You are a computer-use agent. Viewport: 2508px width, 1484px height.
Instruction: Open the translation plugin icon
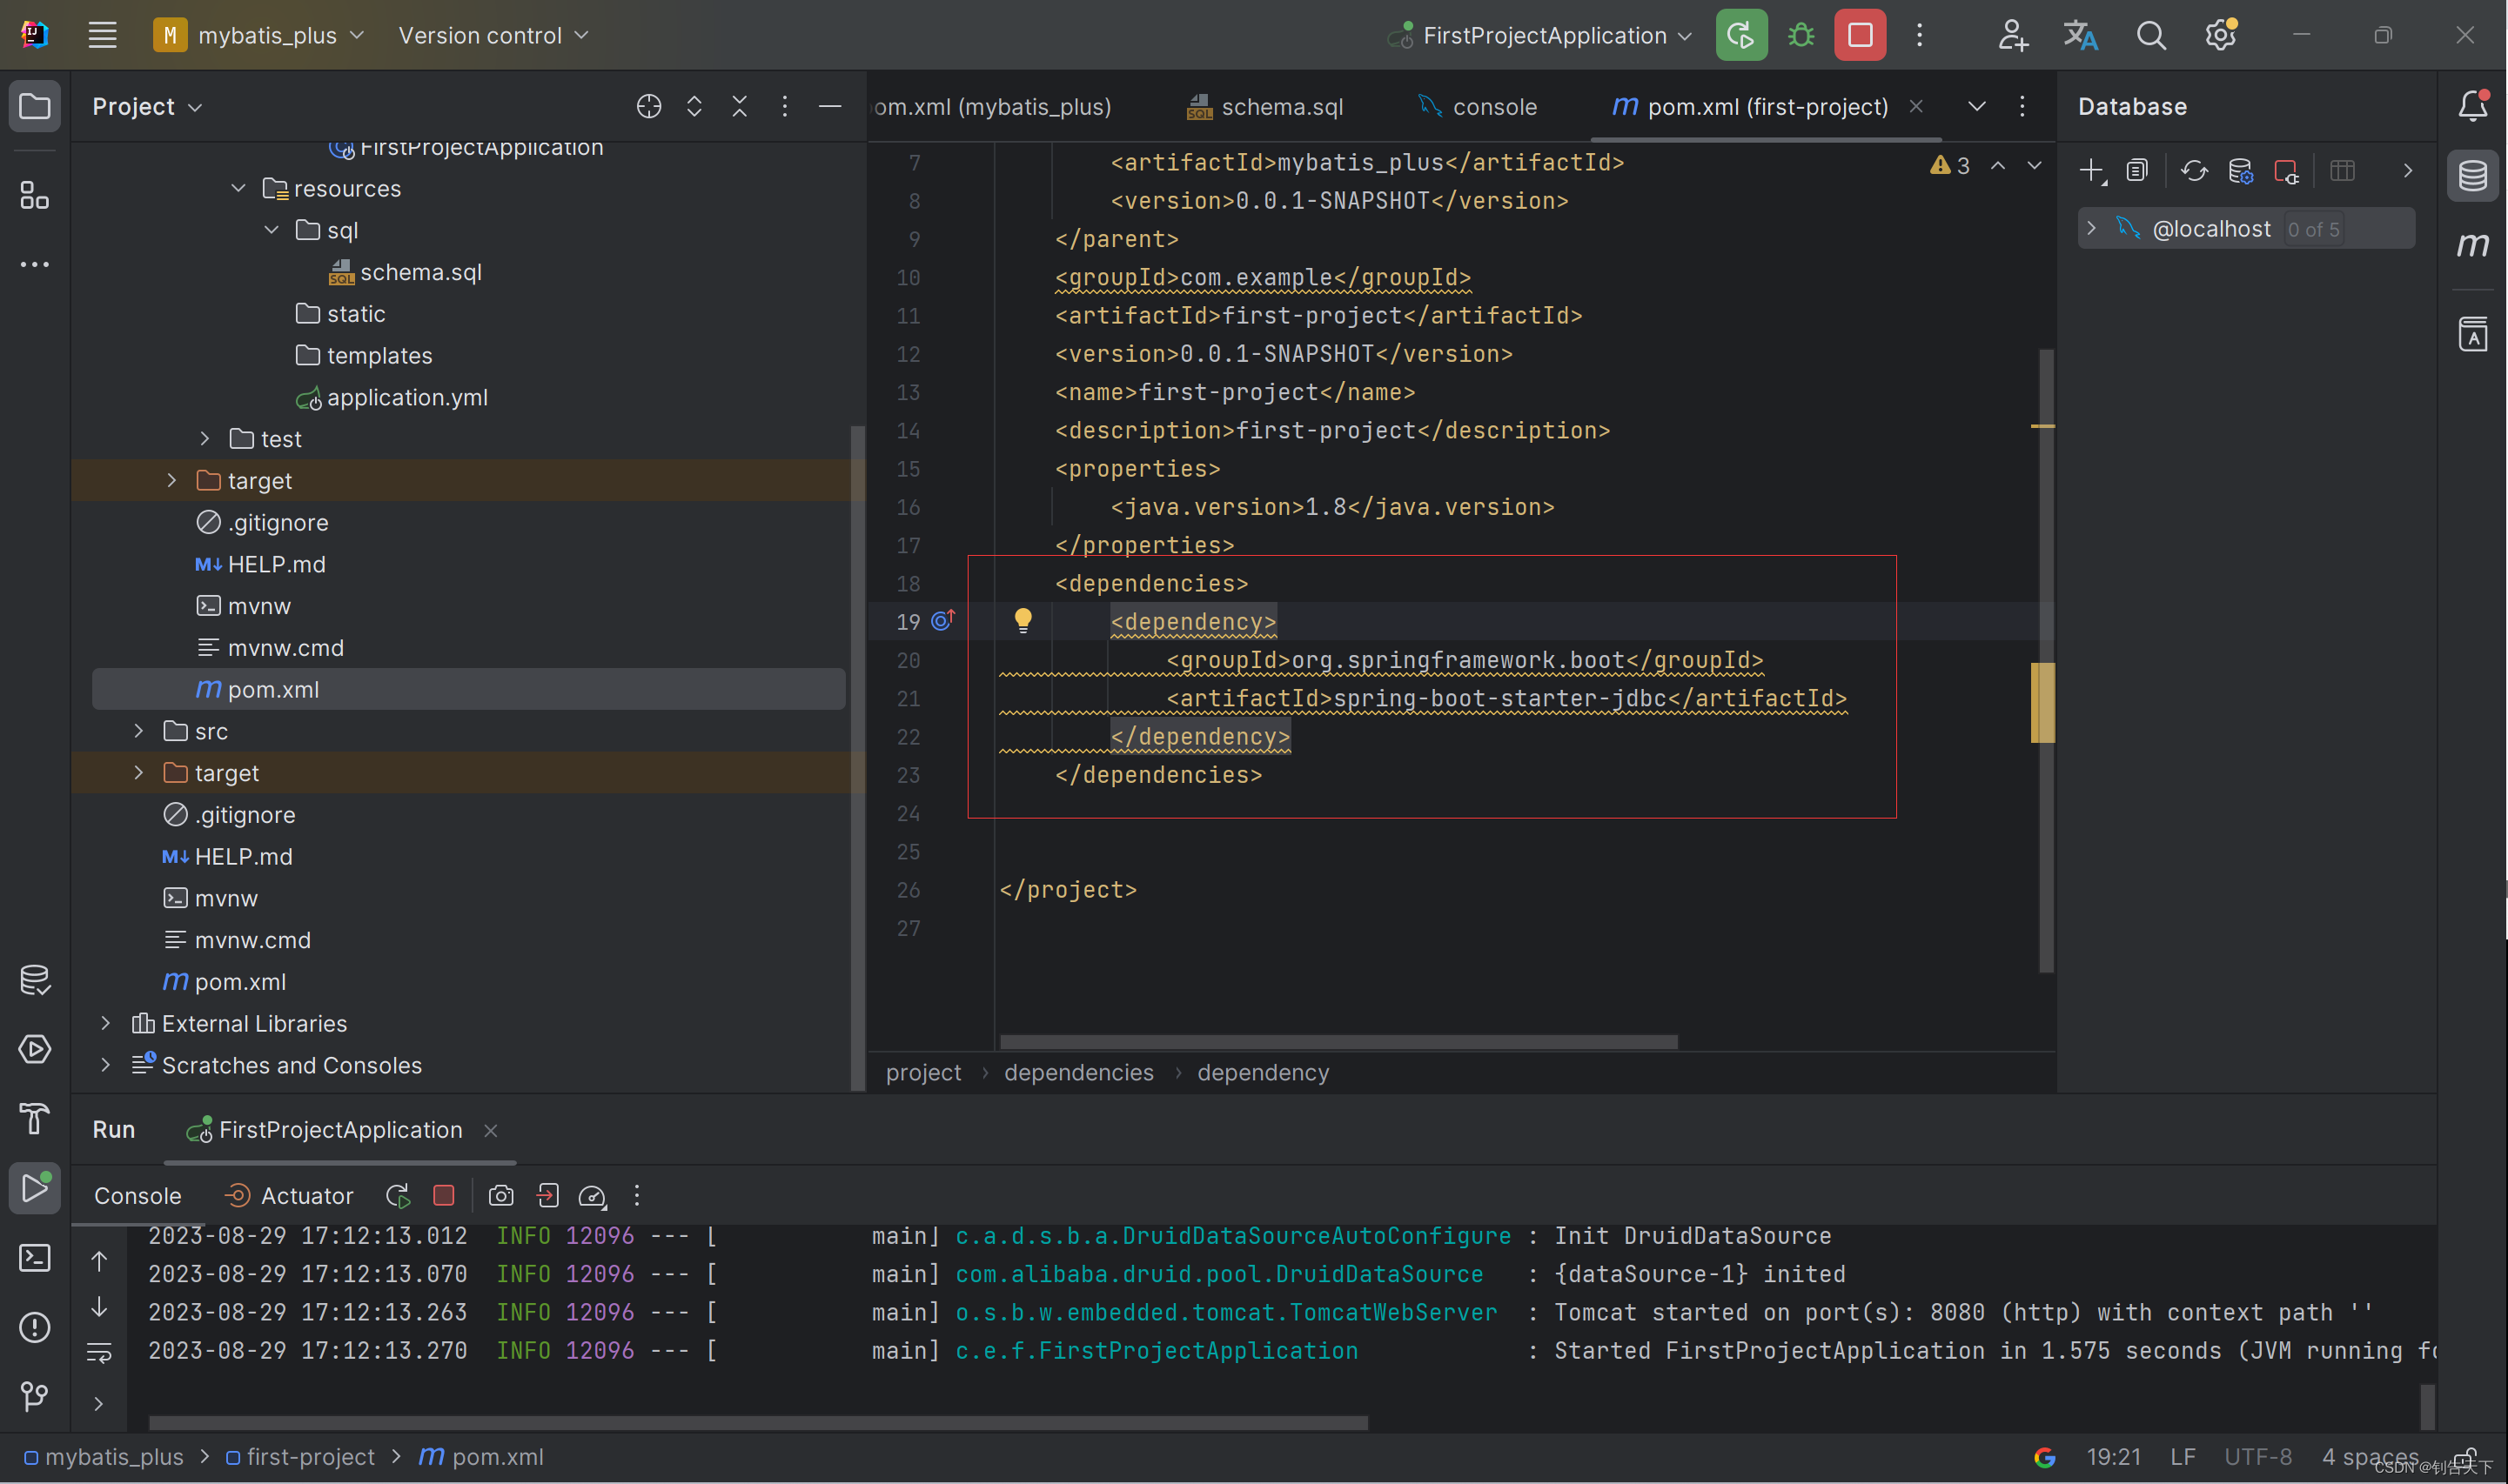coord(2081,35)
